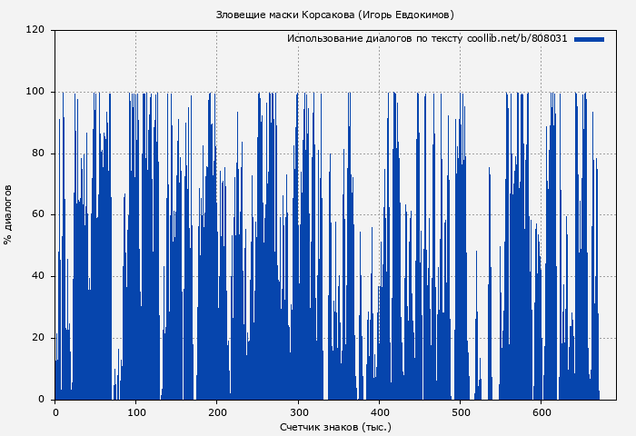Click the 100 tick on the Y-axis
The height and width of the screenshot is (436, 636).
[x=35, y=92]
